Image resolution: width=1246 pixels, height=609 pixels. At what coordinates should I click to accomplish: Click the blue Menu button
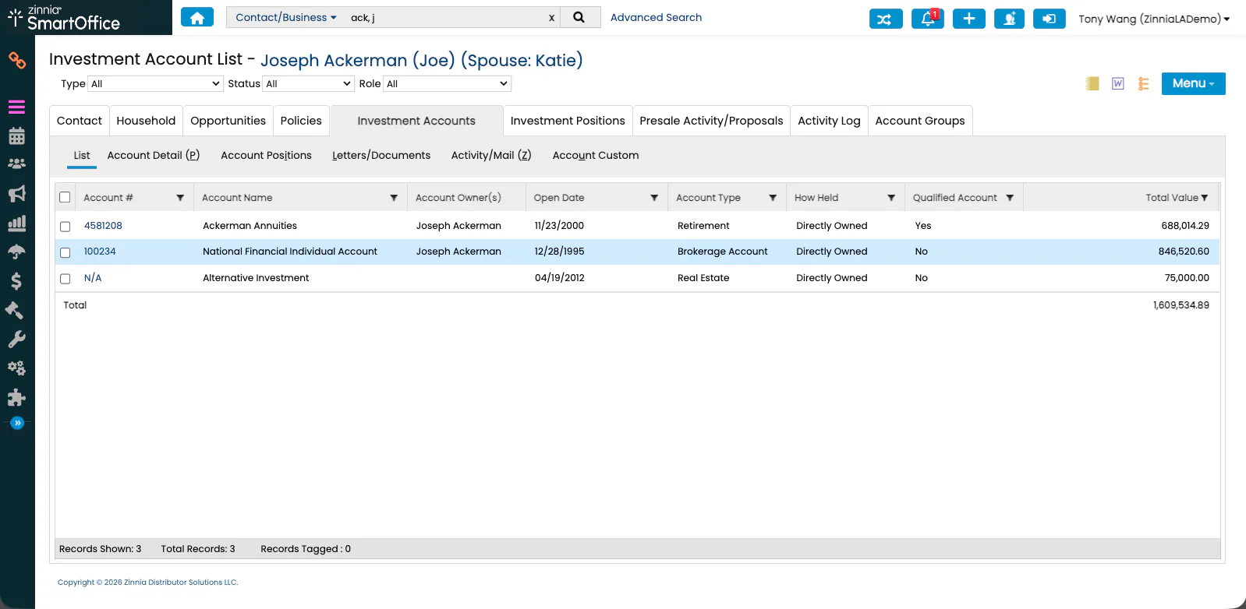click(x=1193, y=83)
